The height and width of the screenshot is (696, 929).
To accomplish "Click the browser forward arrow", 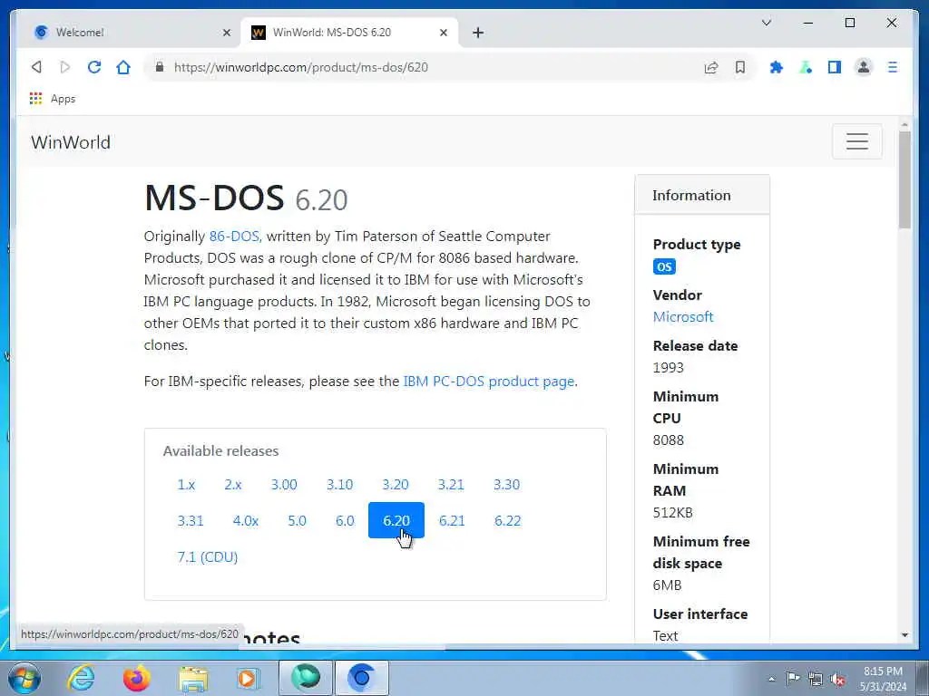I will (65, 67).
